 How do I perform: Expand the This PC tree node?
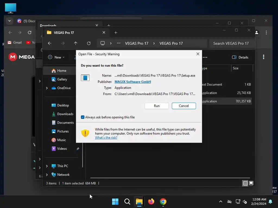(x=47, y=166)
